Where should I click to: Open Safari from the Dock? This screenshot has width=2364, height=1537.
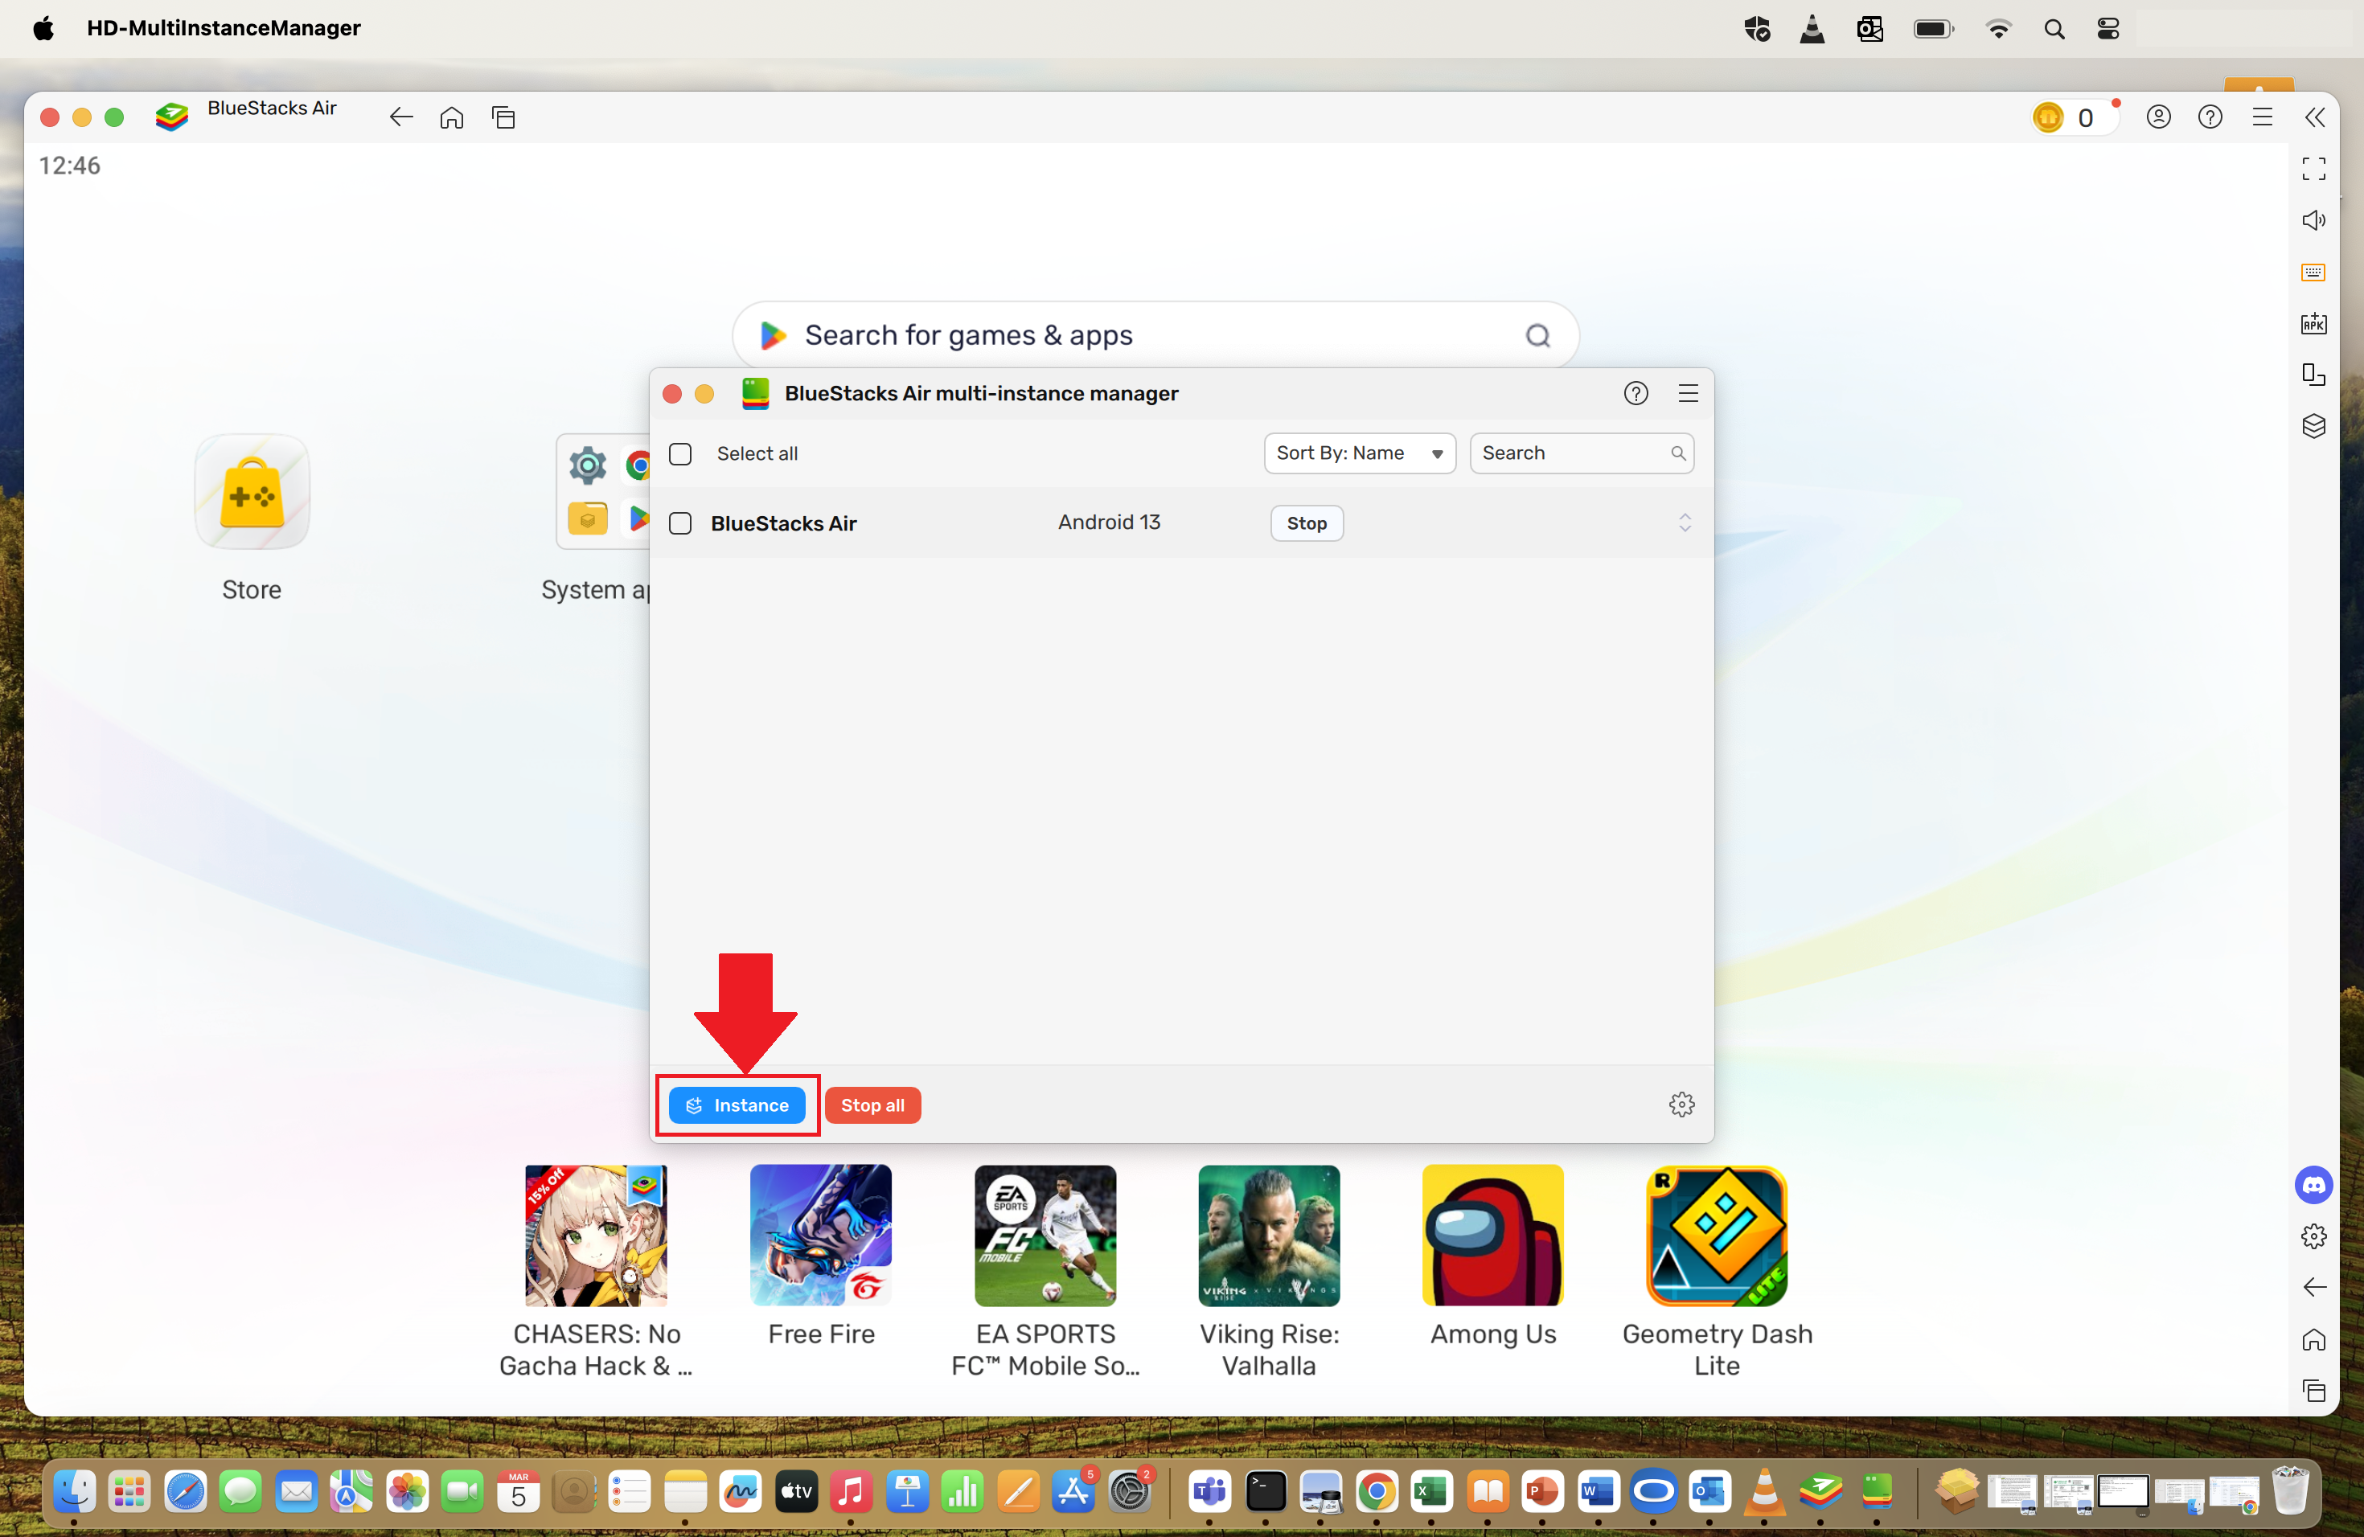(x=186, y=1491)
